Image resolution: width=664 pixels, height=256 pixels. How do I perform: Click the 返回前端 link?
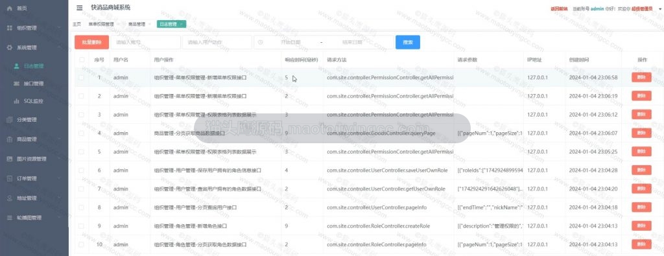pyautogui.click(x=559, y=8)
